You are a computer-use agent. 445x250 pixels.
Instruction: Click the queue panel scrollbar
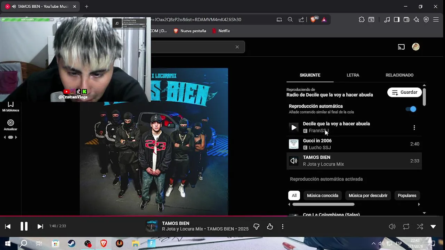pyautogui.click(x=424, y=97)
